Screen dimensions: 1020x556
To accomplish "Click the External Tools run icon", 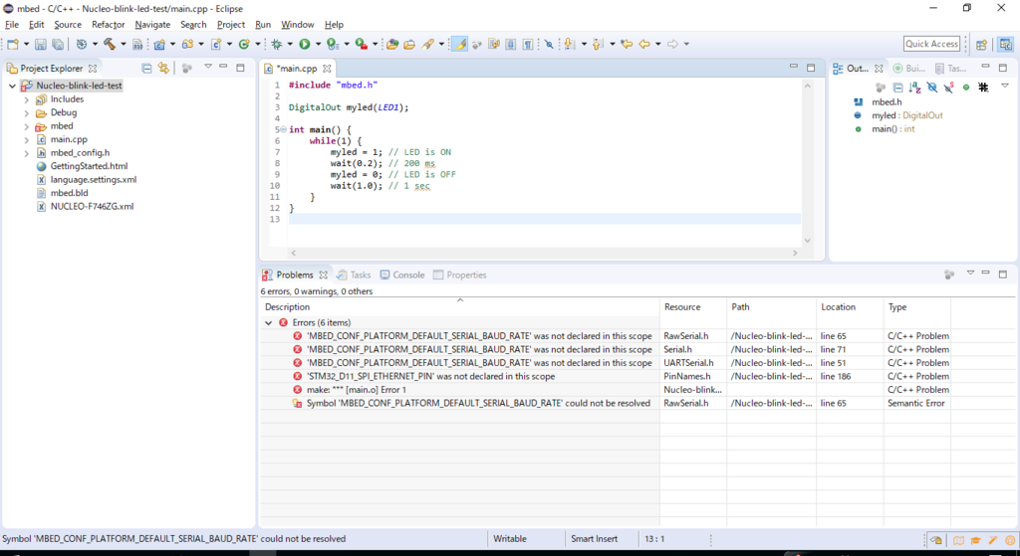I will (x=361, y=44).
